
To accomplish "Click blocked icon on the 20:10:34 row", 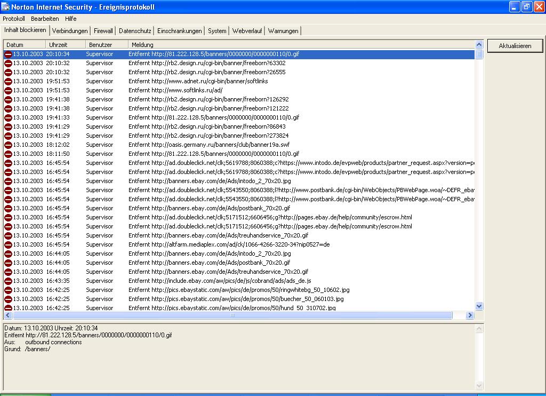I will 8,54.
